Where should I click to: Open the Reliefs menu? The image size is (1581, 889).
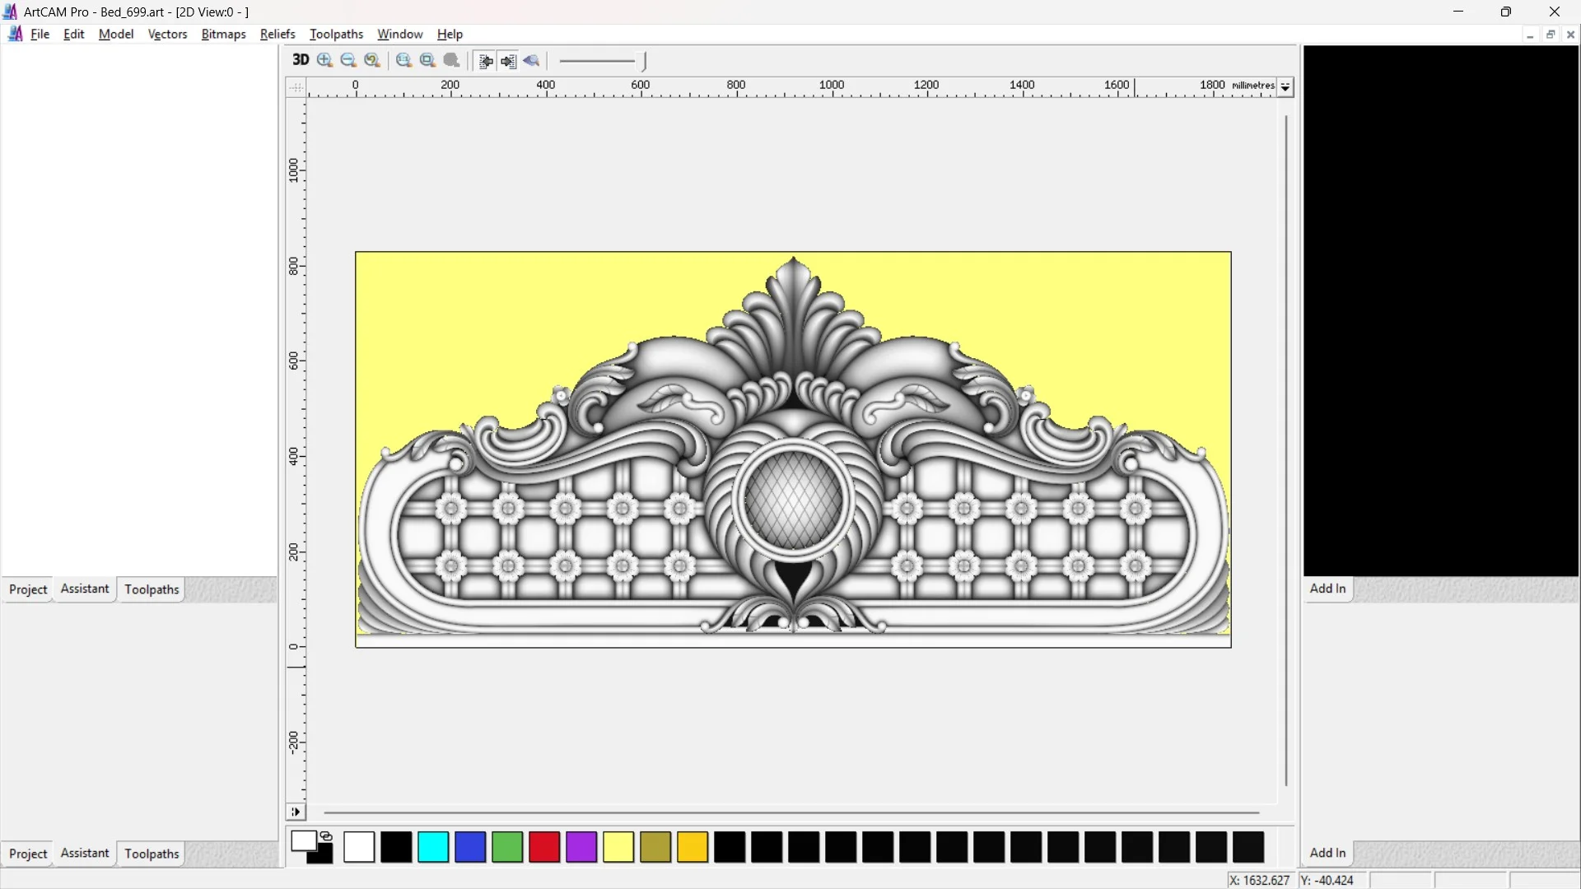[x=277, y=34]
